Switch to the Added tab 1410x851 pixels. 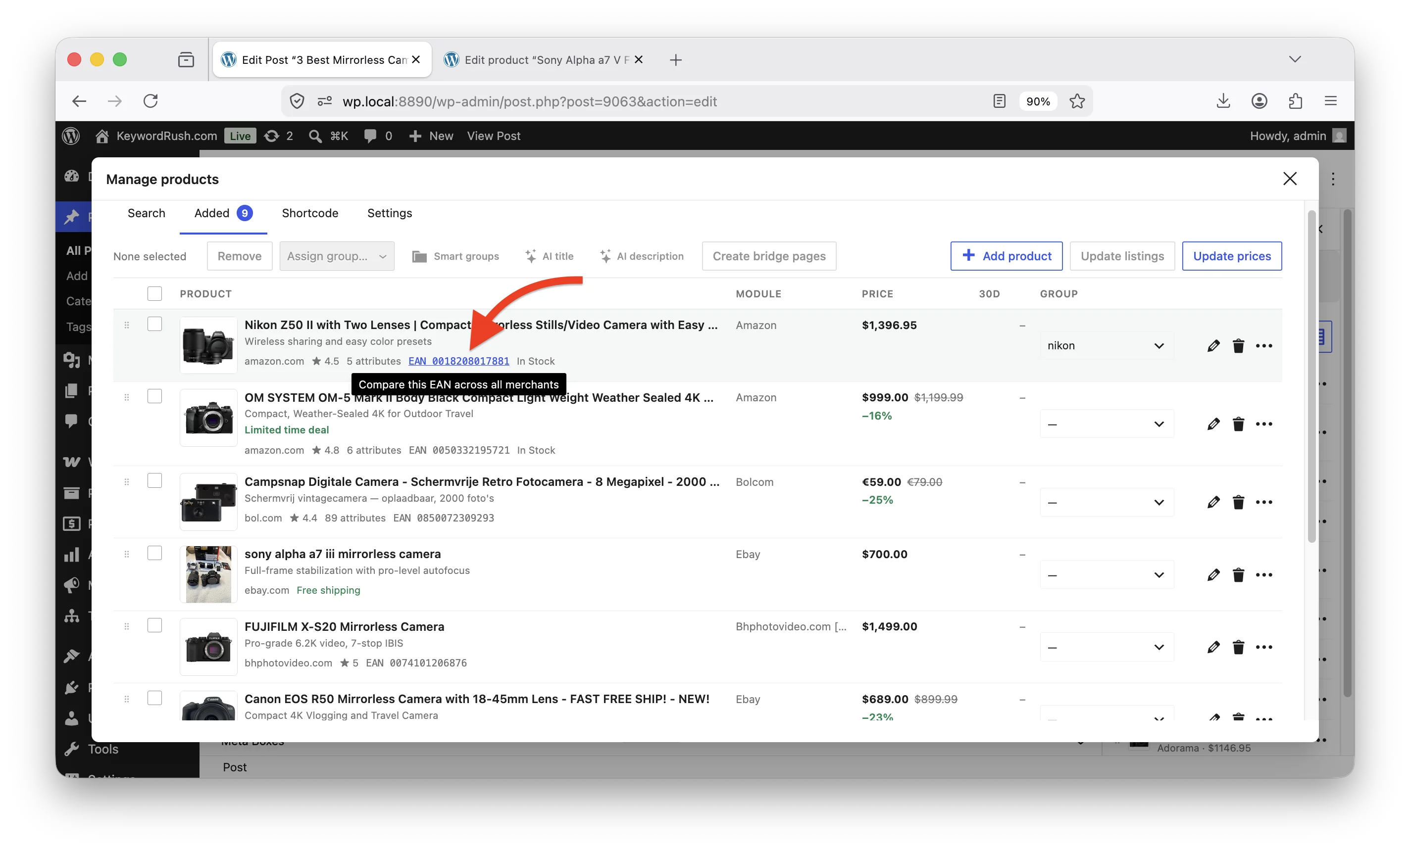[x=223, y=213]
